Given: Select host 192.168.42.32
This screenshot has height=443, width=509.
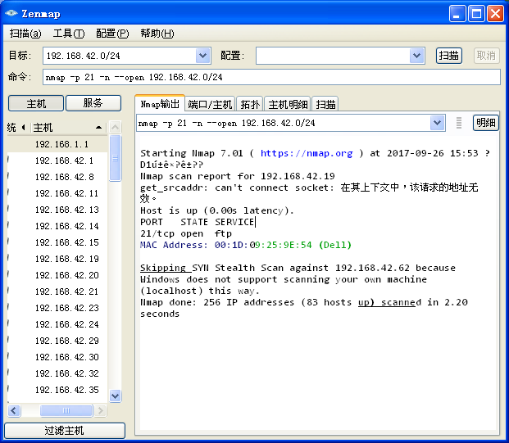Looking at the screenshot, I should [57, 373].
